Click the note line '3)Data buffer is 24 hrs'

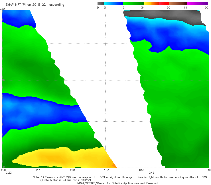pyautogui.click(x=65, y=180)
